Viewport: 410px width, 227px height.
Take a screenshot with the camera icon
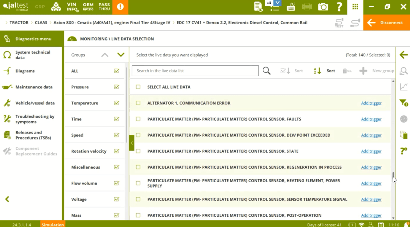pyautogui.click(x=323, y=7)
